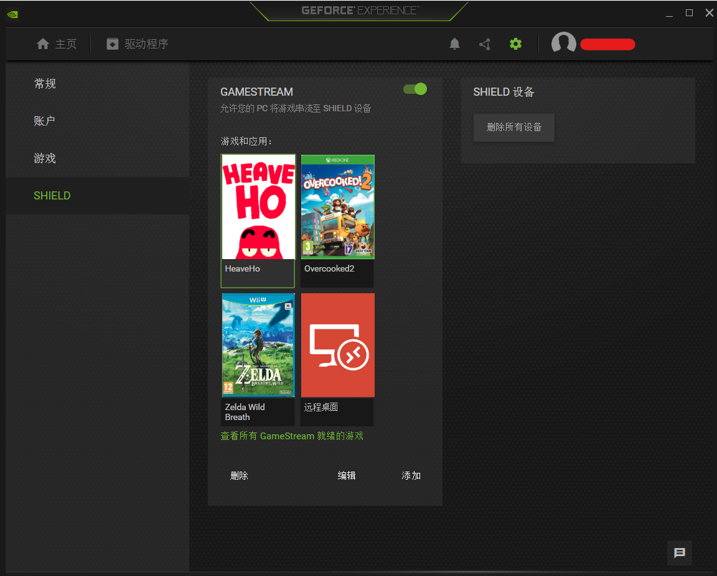
Task: Open 查看所有 GameStream 就绪的游戏 link
Action: click(x=292, y=436)
